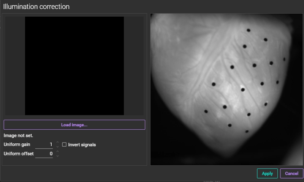The width and height of the screenshot is (304, 182).
Task: Apply the illumination correction
Action: [267, 173]
